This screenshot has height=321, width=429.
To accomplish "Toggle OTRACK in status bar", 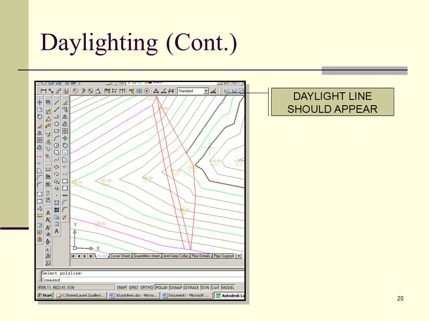I will click(192, 288).
